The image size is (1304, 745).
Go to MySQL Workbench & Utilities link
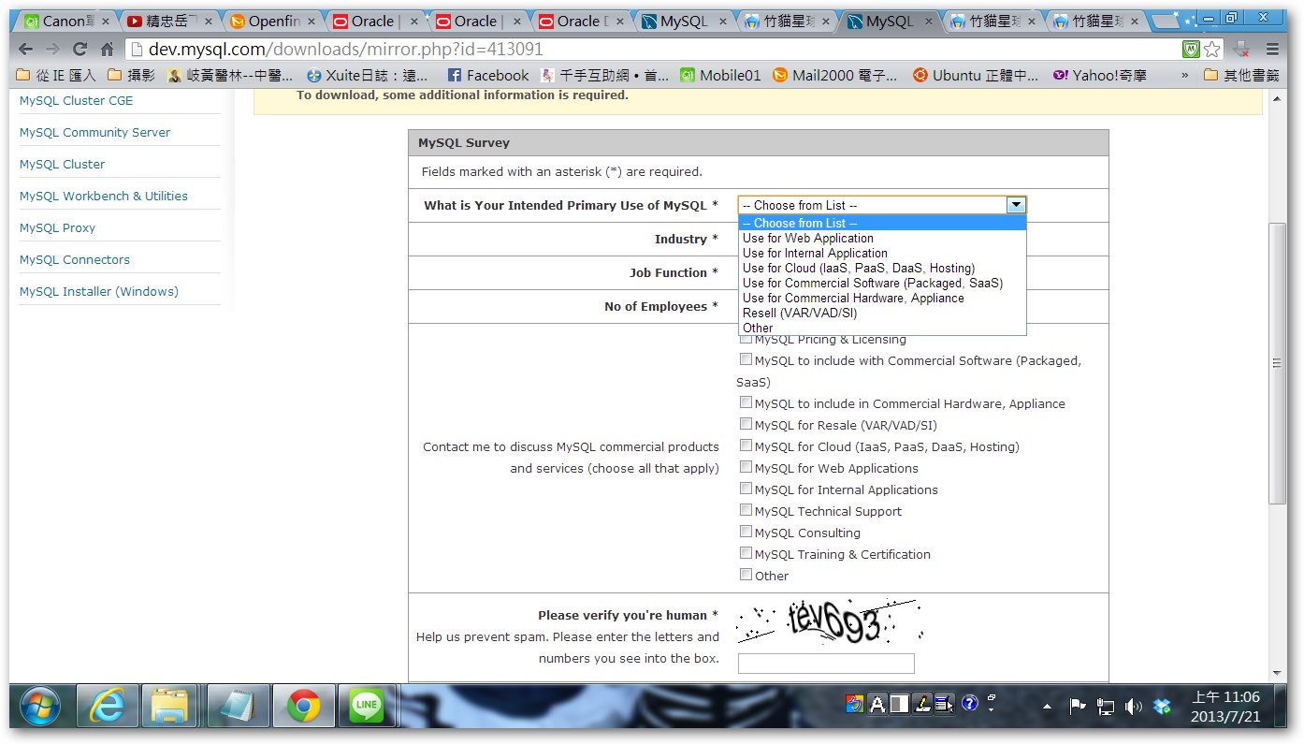pyautogui.click(x=103, y=197)
